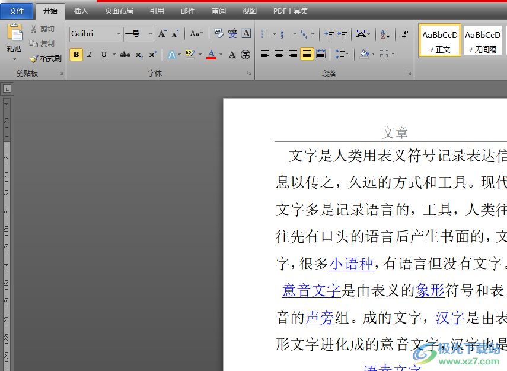The width and height of the screenshot is (507, 371).
Task: Open the Asian Layout (Chinese typography) dropdown
Action: point(363,34)
